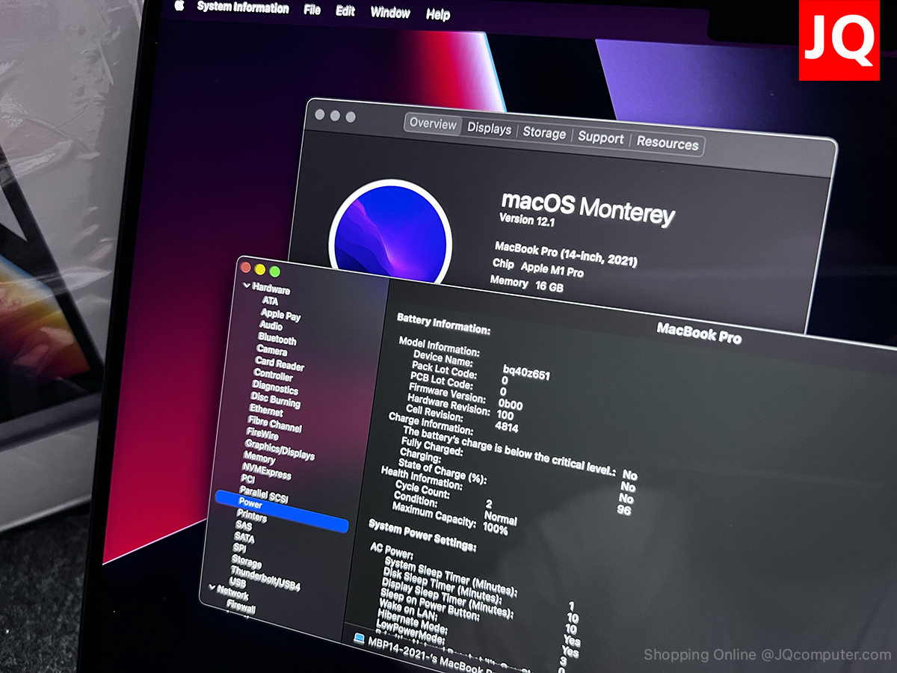Switch to the Resources tab
The width and height of the screenshot is (897, 673).
pos(668,144)
